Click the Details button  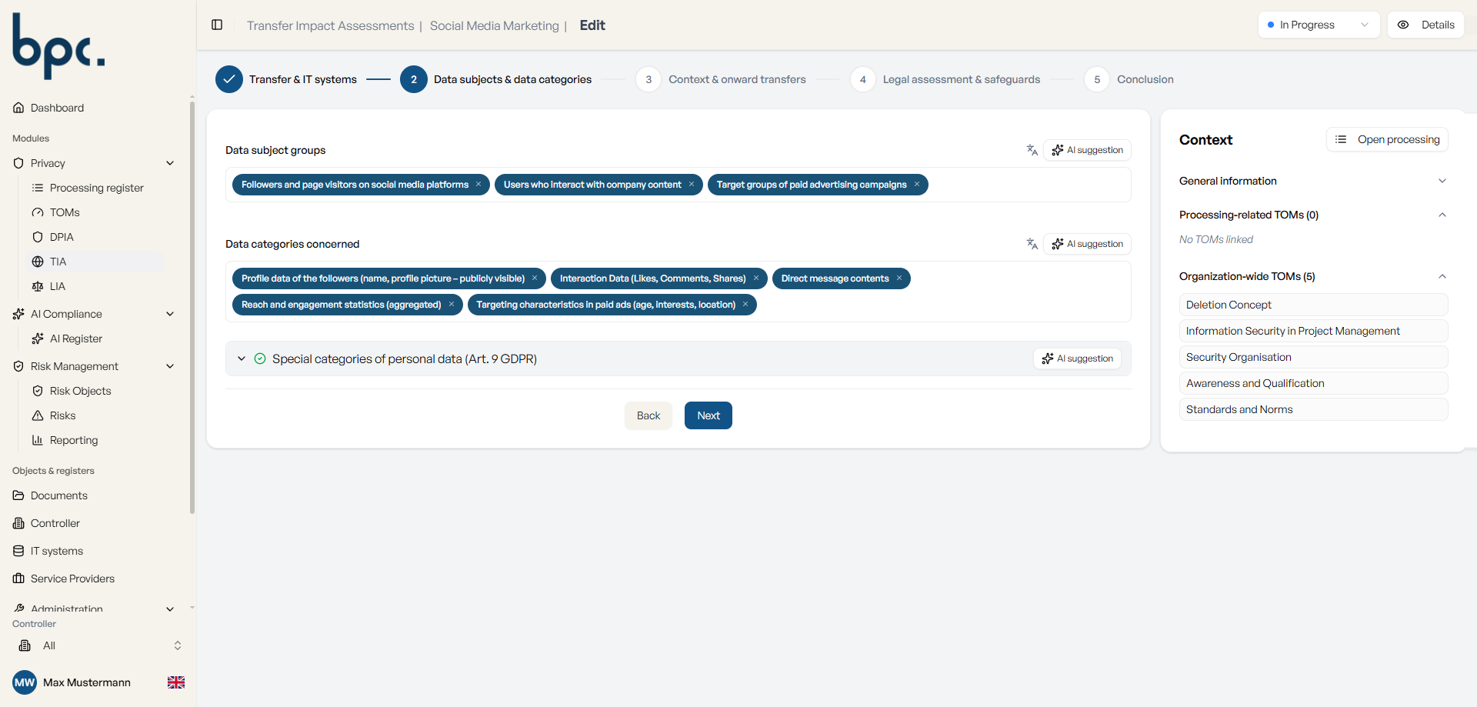(1426, 25)
